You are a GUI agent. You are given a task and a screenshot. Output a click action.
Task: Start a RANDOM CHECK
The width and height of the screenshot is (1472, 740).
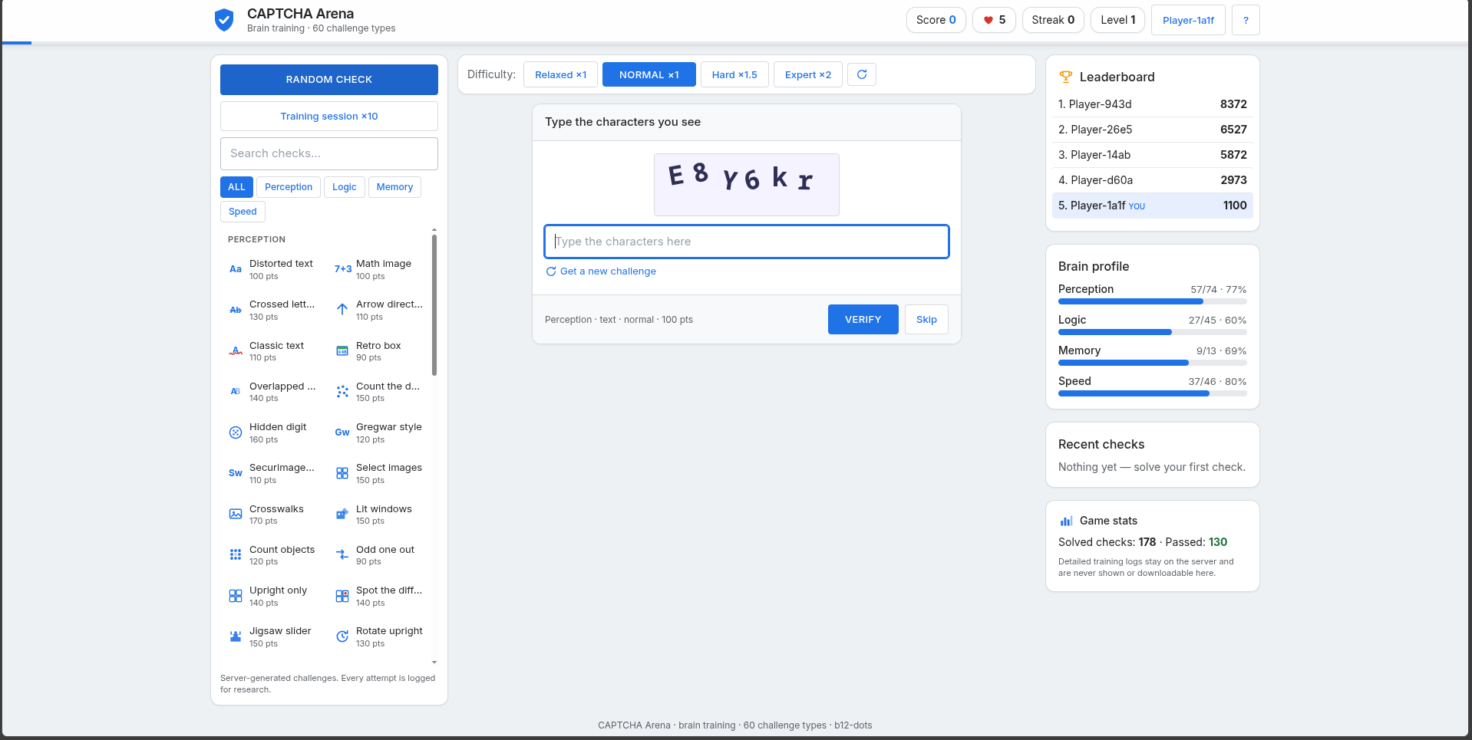[x=329, y=80]
